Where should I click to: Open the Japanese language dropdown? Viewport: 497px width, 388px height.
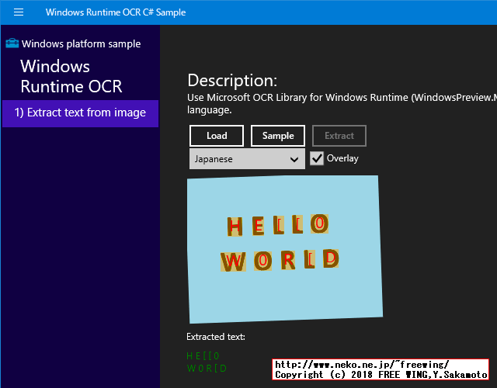[247, 158]
